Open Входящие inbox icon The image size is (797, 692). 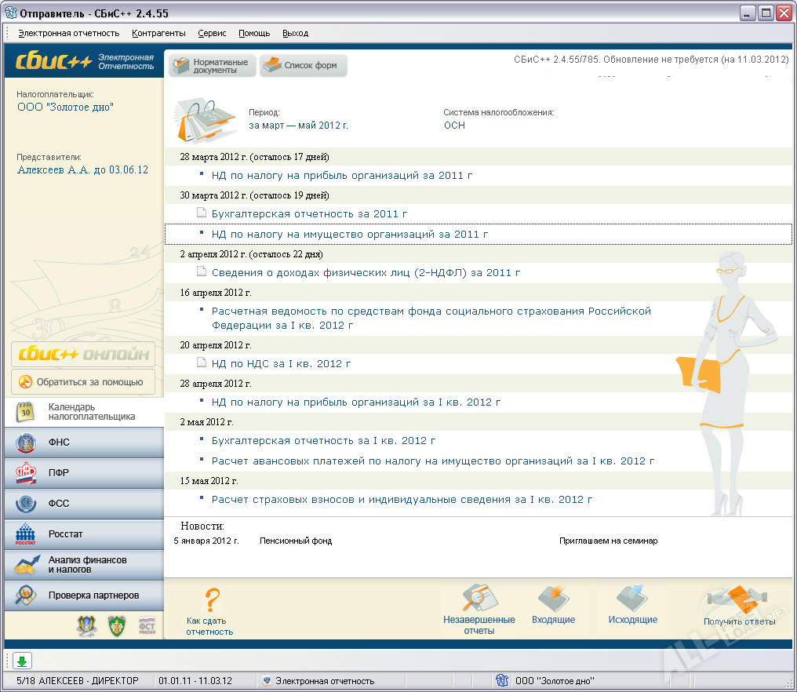point(553,600)
